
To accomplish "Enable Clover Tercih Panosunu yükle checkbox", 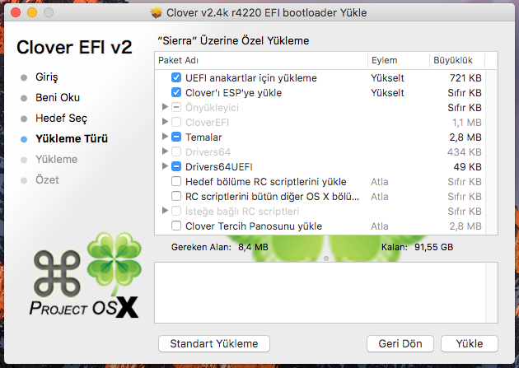I will coord(176,226).
